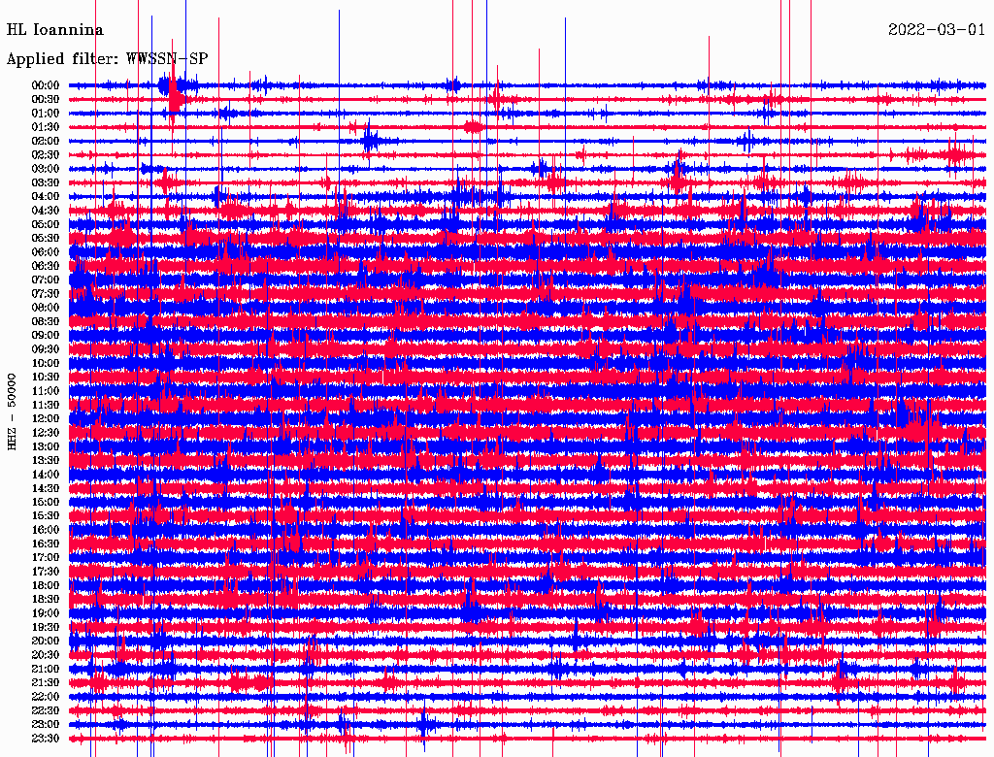The height and width of the screenshot is (757, 994).
Task: Select the 11:30 time row label
Action: (46, 405)
